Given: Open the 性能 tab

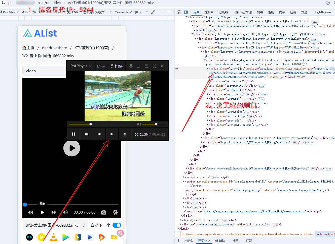Looking at the screenshot, I should pyautogui.click(x=271, y=12).
